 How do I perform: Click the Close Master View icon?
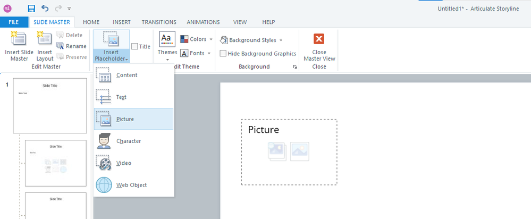319,39
